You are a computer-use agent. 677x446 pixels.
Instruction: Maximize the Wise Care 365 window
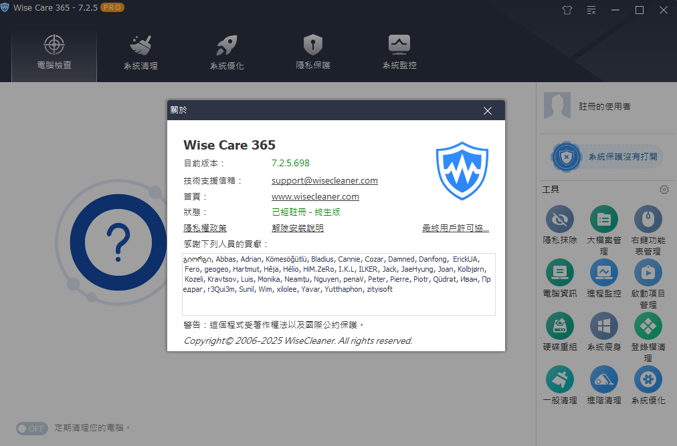(640, 10)
